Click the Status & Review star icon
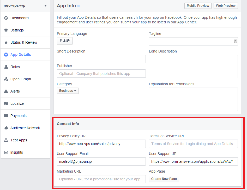This screenshot has height=190, width=247. tap(6, 42)
